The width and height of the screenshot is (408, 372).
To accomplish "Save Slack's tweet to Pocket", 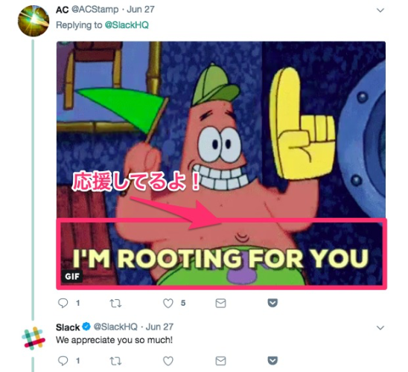I will [272, 361].
